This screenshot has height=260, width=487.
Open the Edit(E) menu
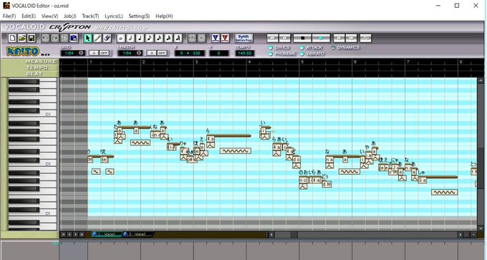coord(29,16)
